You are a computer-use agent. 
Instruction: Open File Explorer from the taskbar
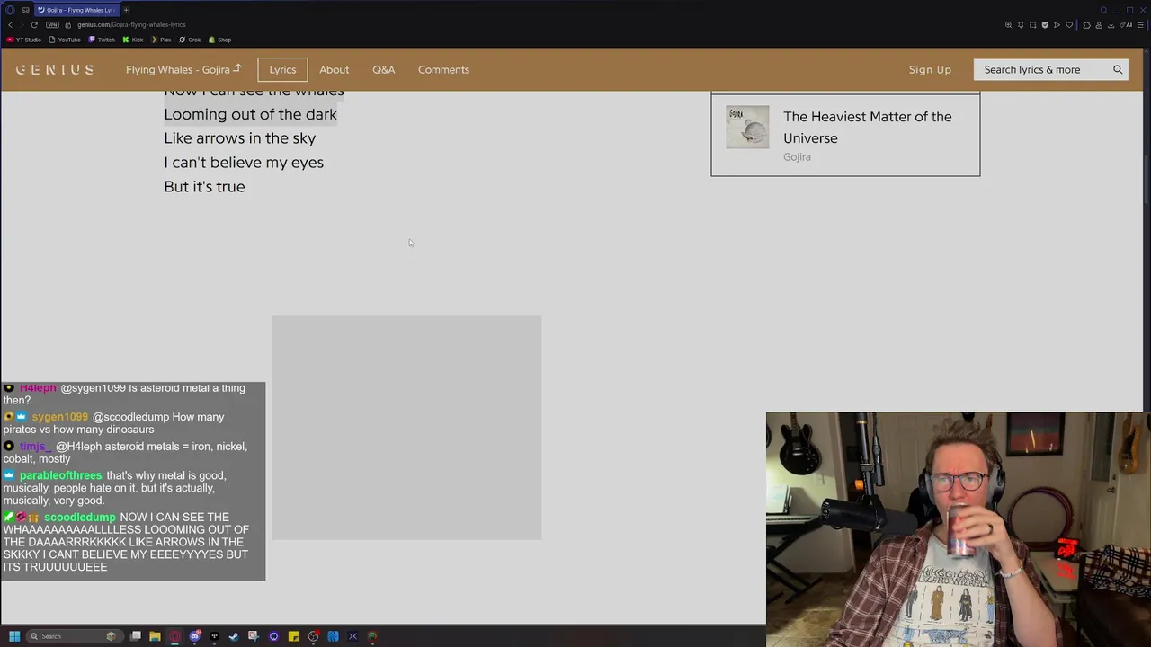(x=155, y=636)
